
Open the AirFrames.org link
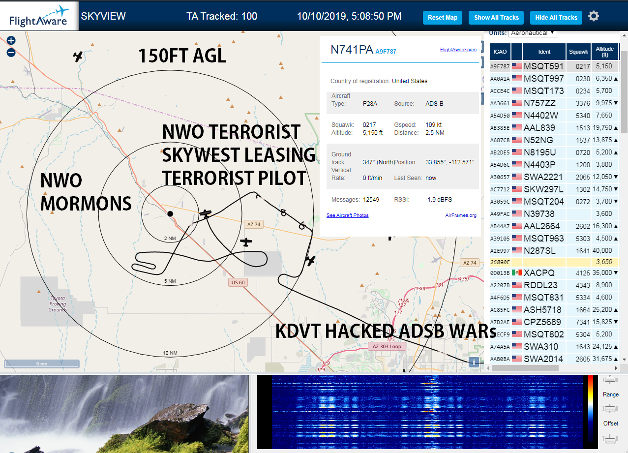(x=461, y=215)
